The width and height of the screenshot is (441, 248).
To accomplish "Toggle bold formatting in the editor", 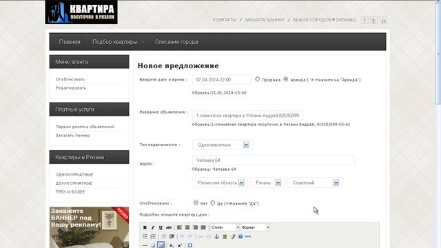I will (x=145, y=227).
